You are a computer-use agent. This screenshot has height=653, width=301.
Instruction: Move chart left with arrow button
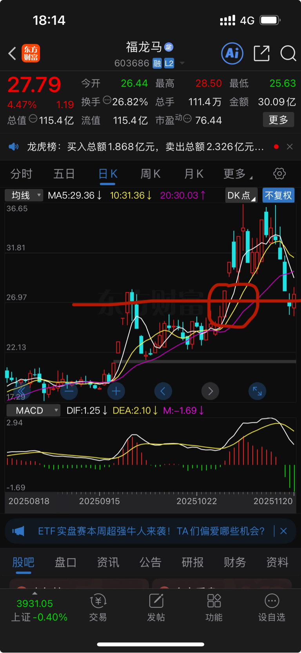tap(163, 391)
